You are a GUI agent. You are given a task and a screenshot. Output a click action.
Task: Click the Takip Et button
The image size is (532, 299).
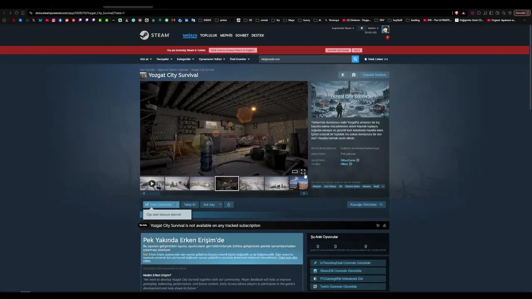click(190, 204)
